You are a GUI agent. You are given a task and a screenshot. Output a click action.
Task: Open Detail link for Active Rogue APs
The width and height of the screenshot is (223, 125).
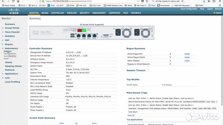tap(187, 54)
